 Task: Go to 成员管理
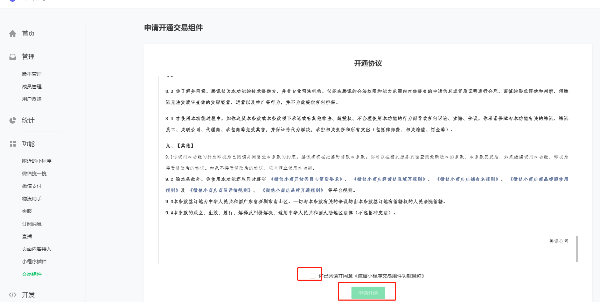32,87
